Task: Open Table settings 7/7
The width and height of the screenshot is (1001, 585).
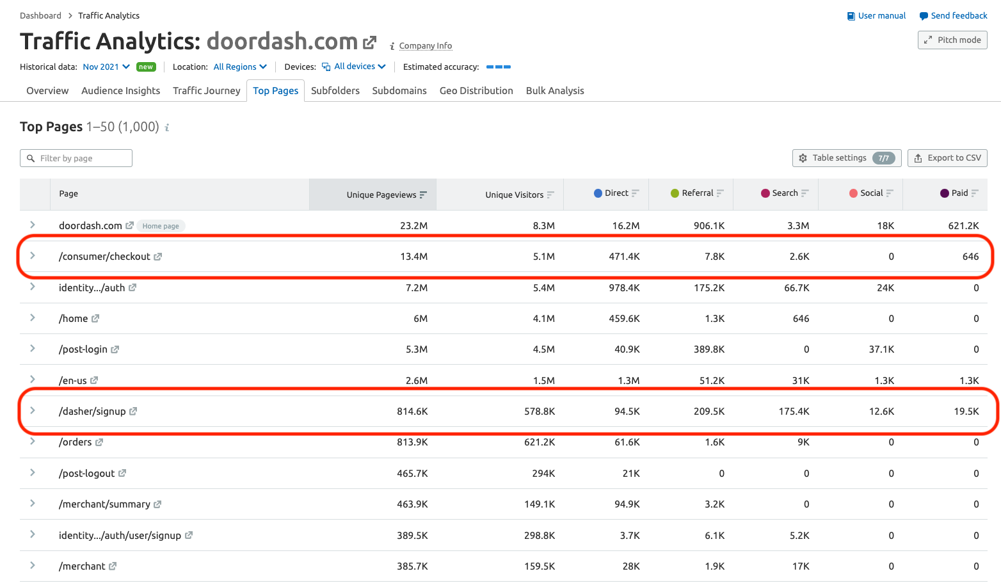Action: tap(847, 158)
